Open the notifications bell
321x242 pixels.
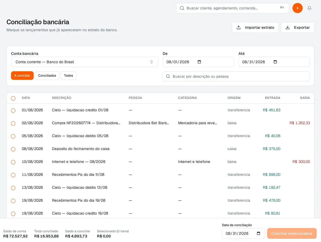point(309,8)
